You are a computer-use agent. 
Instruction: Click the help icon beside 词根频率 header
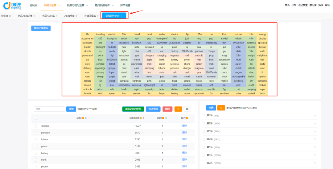tap(141, 118)
